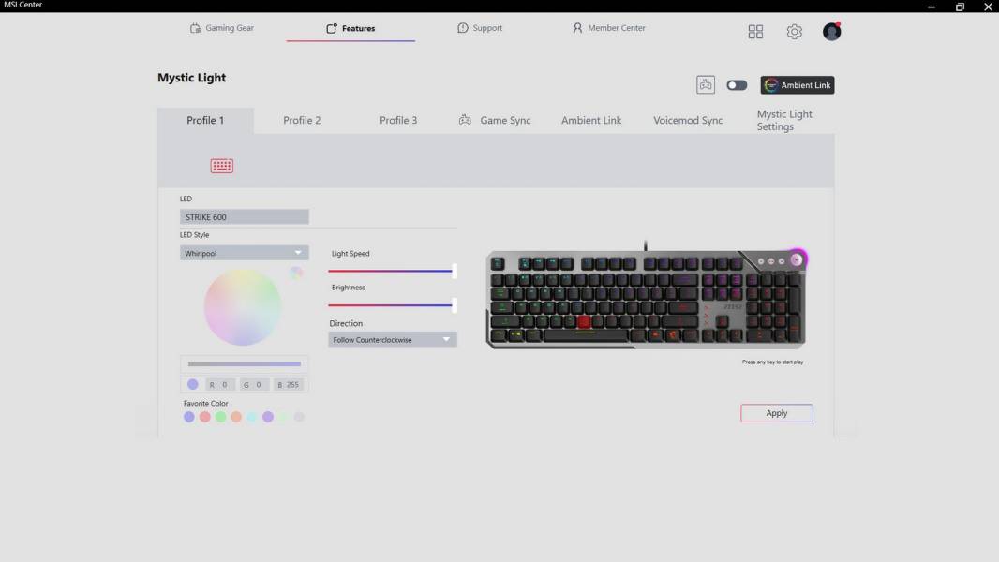The width and height of the screenshot is (999, 562).
Task: Open the Direction dropdown
Action: tap(392, 340)
